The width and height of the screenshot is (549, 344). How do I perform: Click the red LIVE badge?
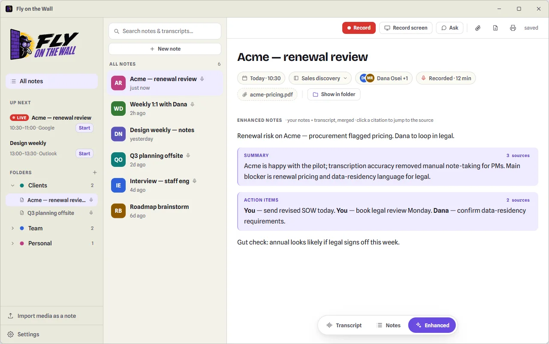point(19,118)
